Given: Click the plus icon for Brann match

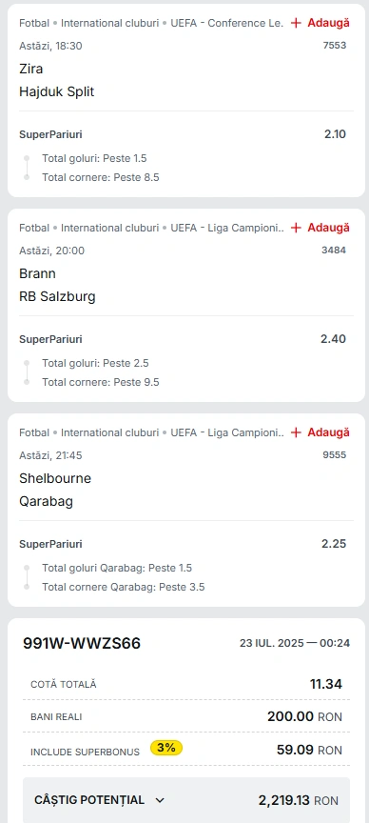Looking at the screenshot, I should click(x=296, y=228).
